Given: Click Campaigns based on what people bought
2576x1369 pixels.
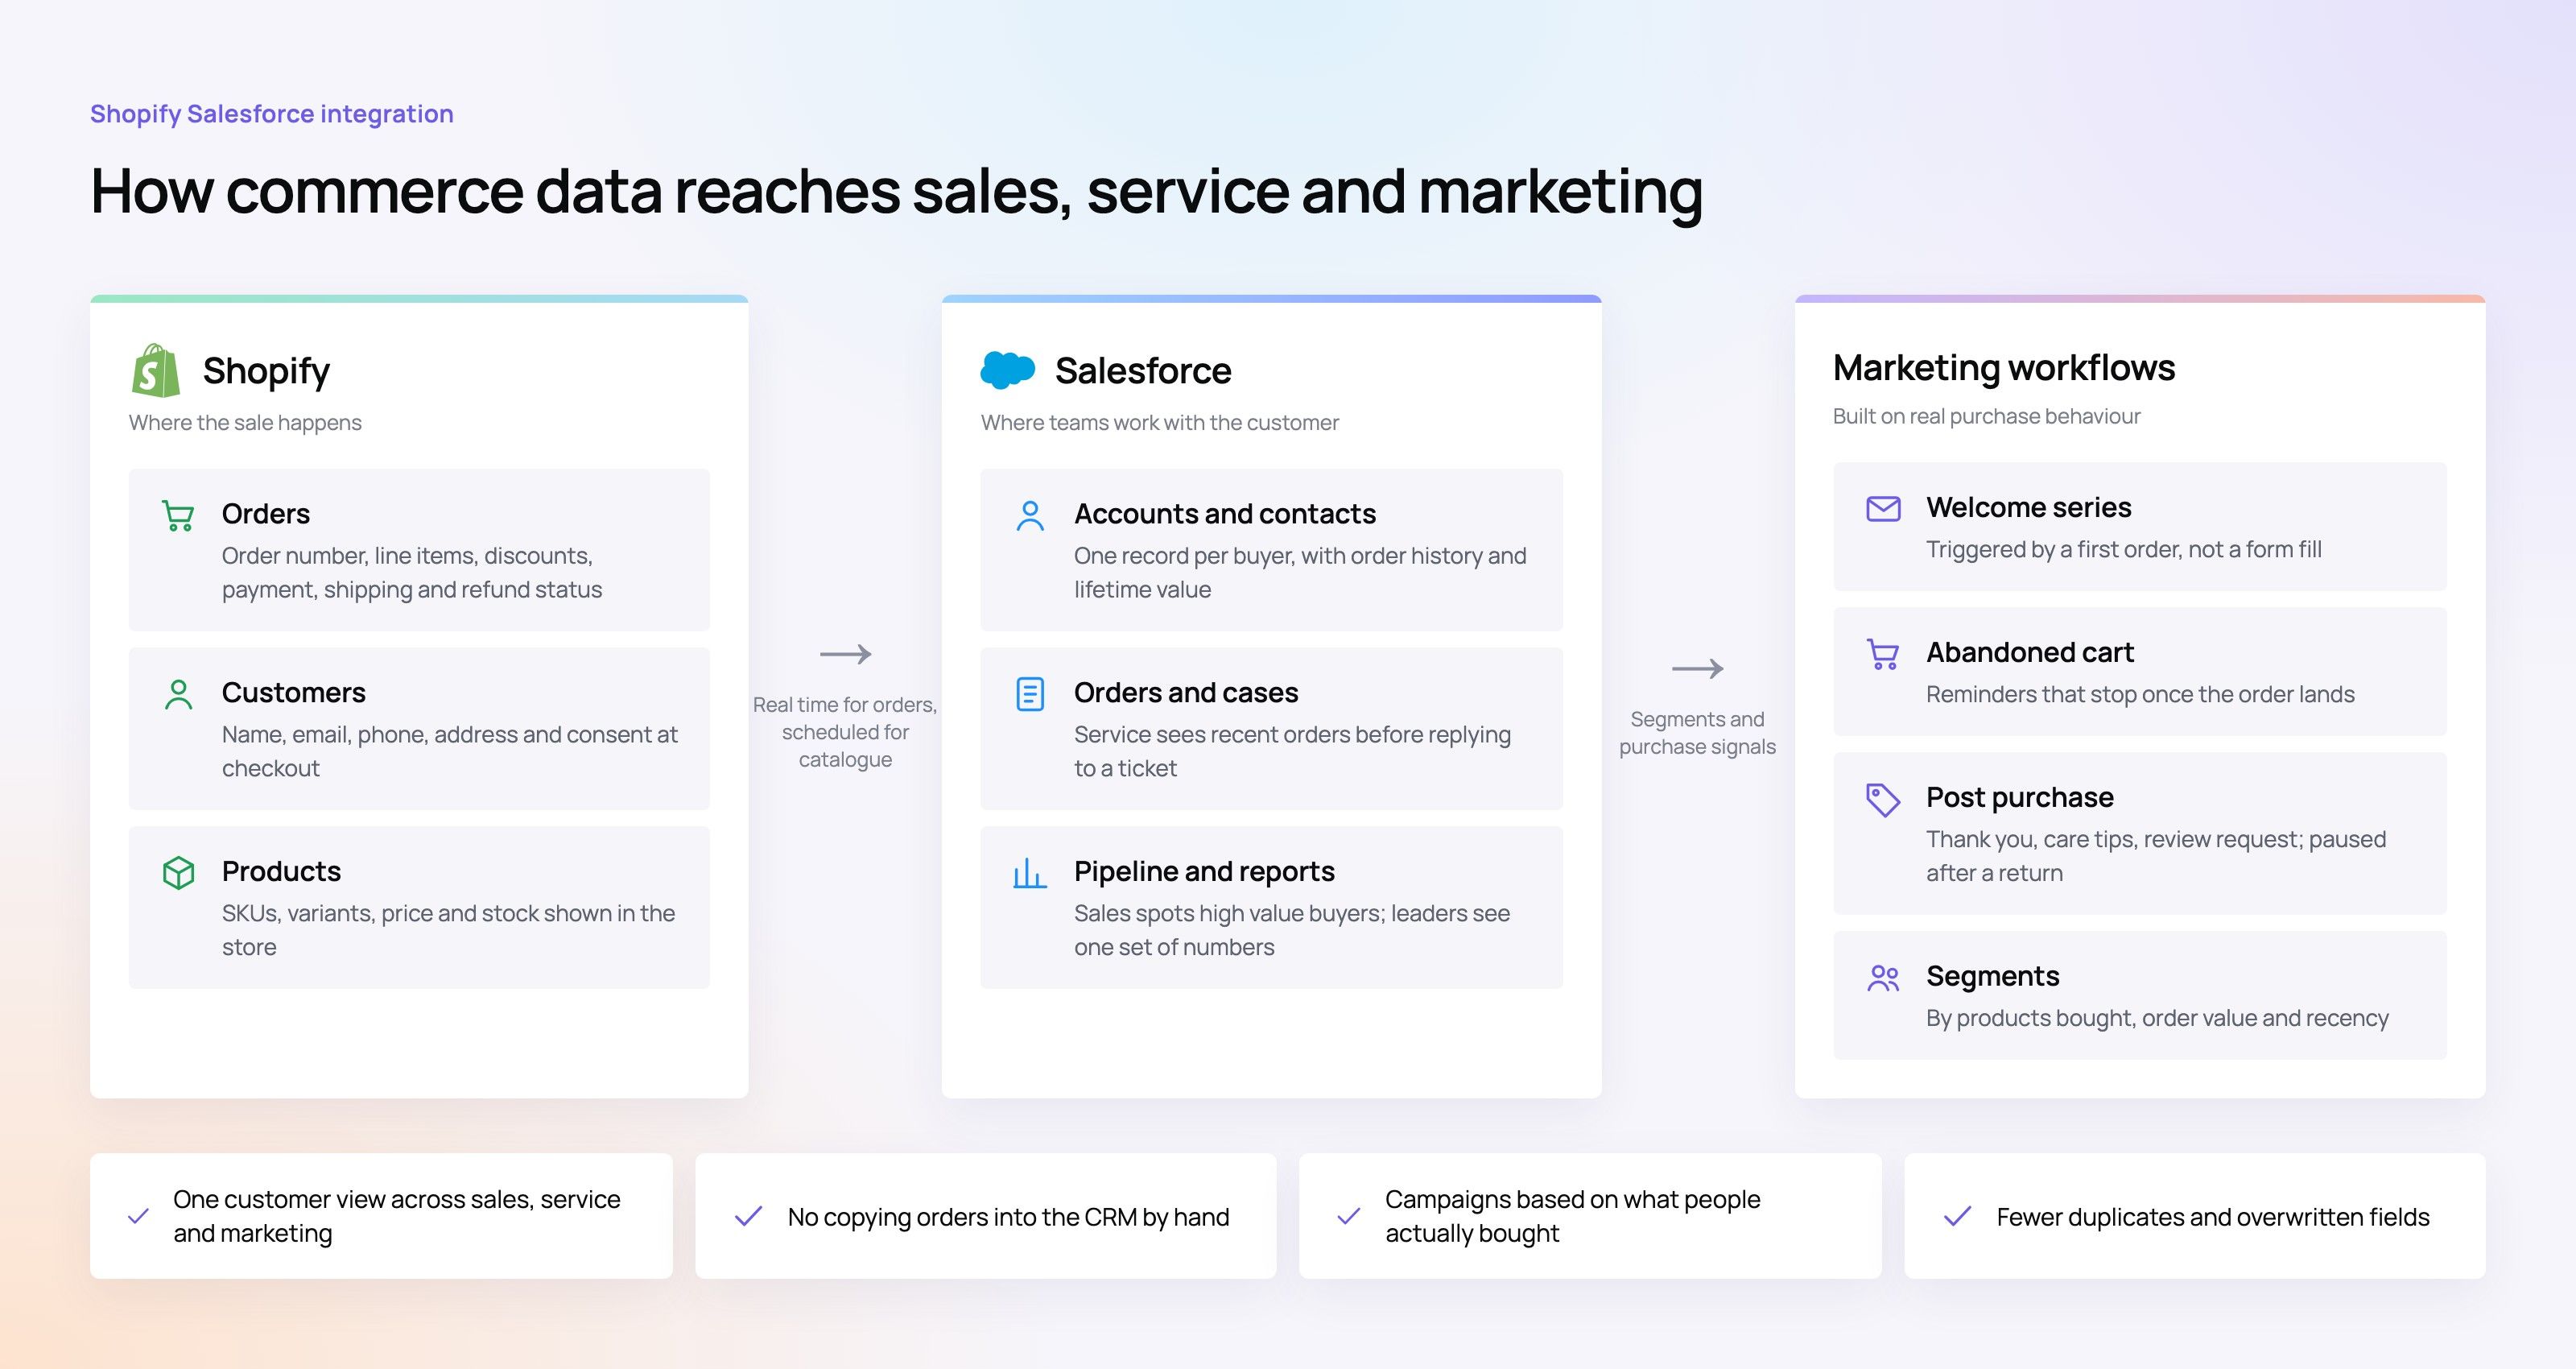Looking at the screenshot, I should (x=1572, y=1216).
